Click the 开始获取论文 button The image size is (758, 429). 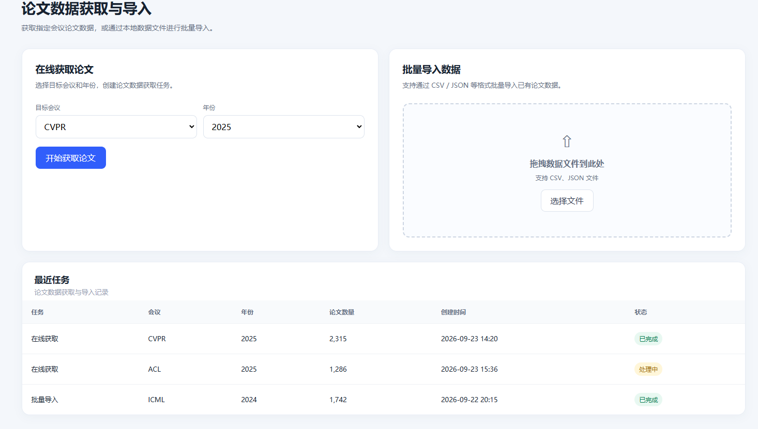point(71,158)
